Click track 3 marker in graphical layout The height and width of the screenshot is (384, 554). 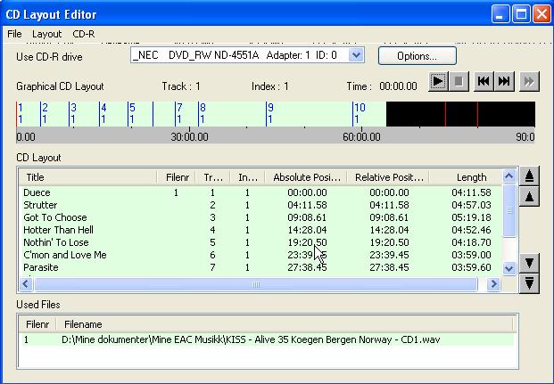click(x=72, y=114)
